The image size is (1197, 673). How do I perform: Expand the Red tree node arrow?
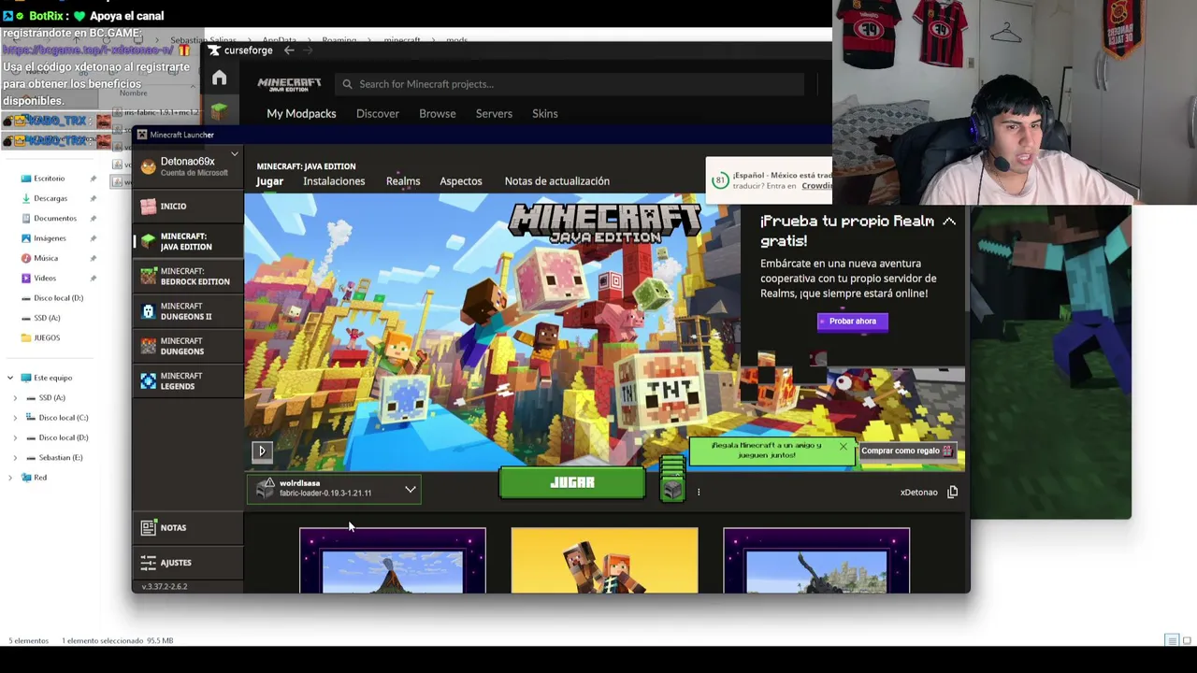(10, 478)
